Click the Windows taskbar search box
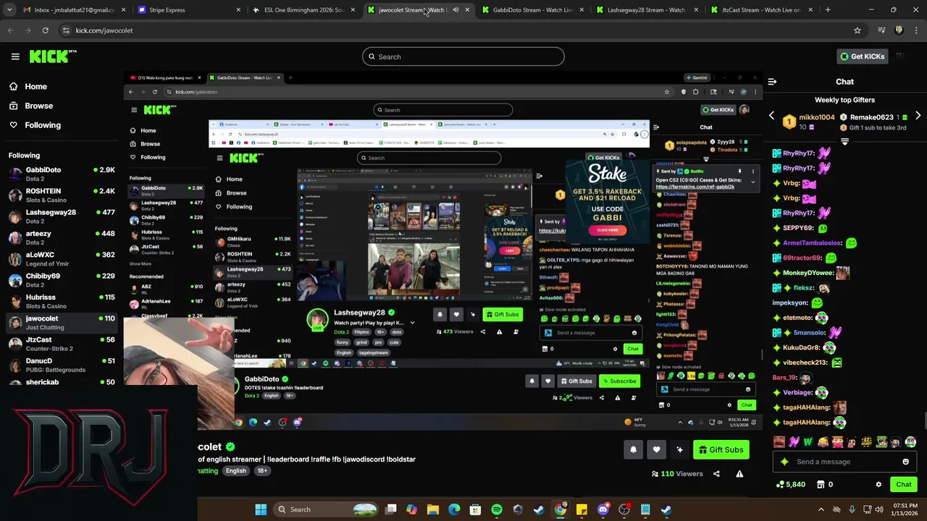Screen dimensions: 927x521 (x=327, y=509)
